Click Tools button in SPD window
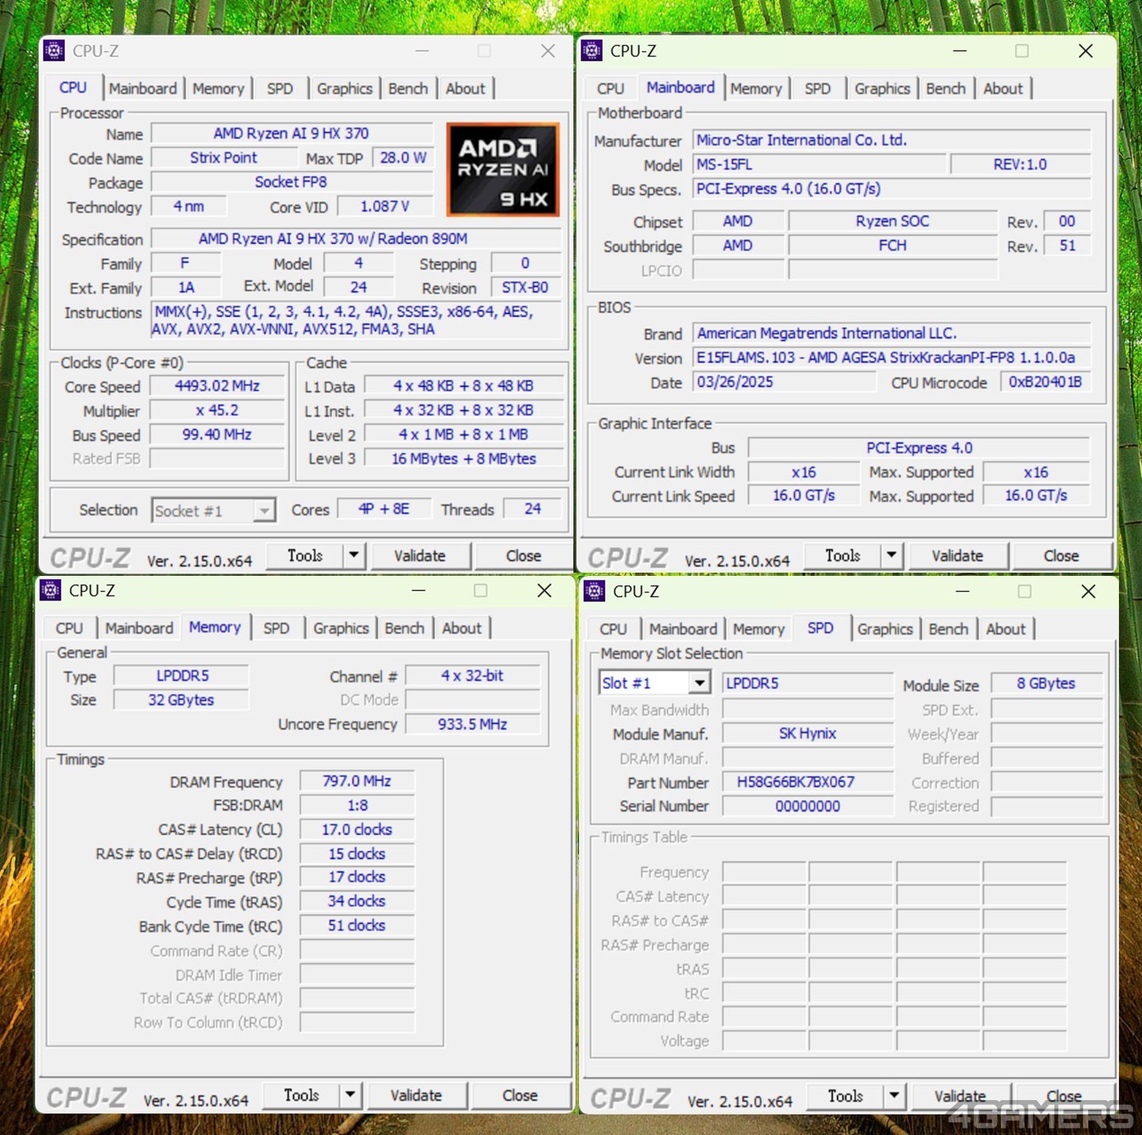1142x1135 pixels. [x=845, y=1095]
